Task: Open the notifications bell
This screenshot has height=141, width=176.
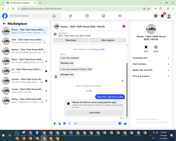Action: [x=162, y=16]
